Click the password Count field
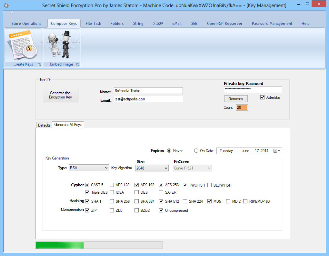This screenshot has height=256, width=329. coord(242,108)
